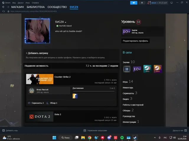Viewport: 189px width, 141px height.
Task: Go forward with the right arrow
Action: point(8,7)
